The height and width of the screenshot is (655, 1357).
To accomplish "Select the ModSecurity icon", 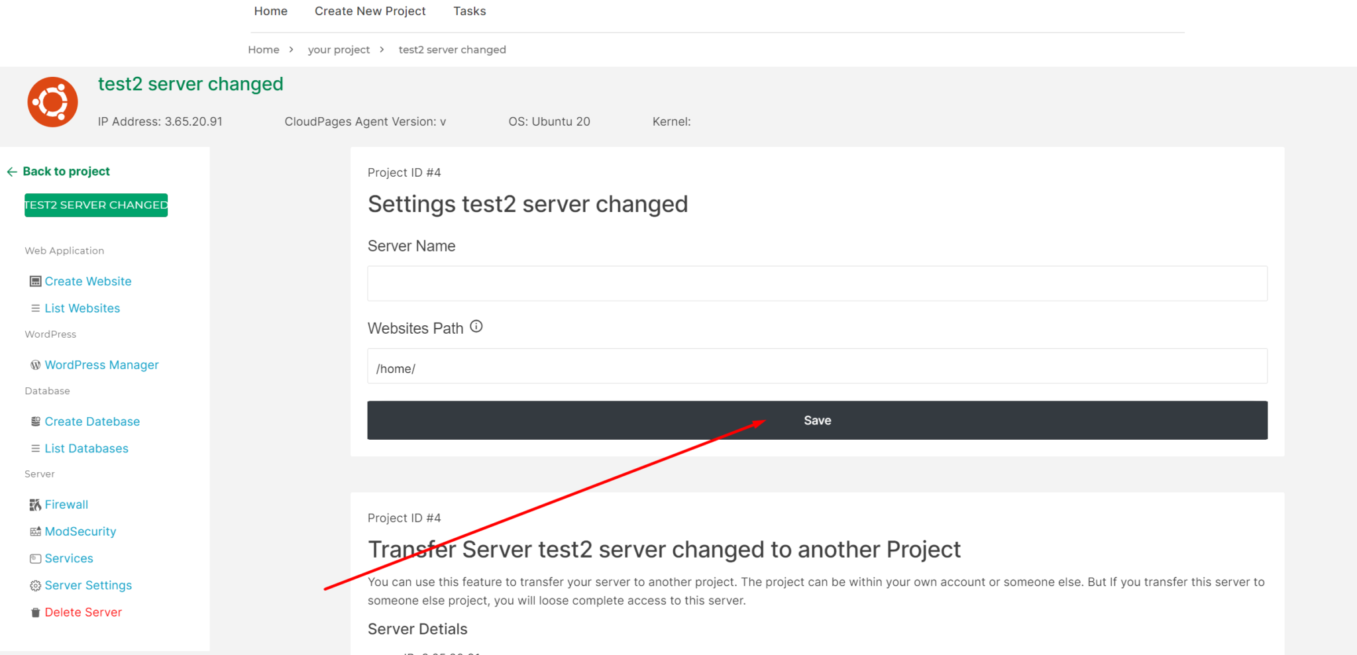I will click(36, 531).
